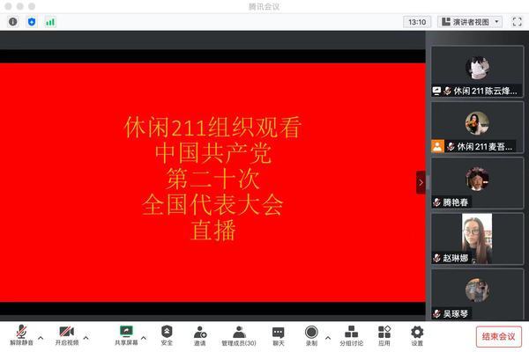Click the 解除静音 microphone button
529x352 pixels.
click(20, 334)
